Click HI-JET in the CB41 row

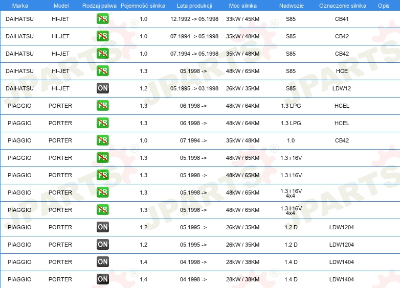tap(60, 19)
